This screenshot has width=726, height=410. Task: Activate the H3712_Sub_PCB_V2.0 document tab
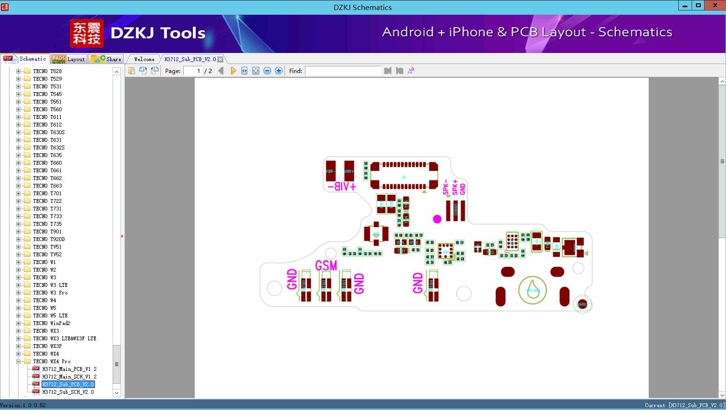tap(190, 59)
